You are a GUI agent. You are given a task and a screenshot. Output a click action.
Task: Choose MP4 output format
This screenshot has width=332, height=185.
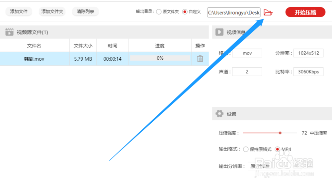click(277, 149)
